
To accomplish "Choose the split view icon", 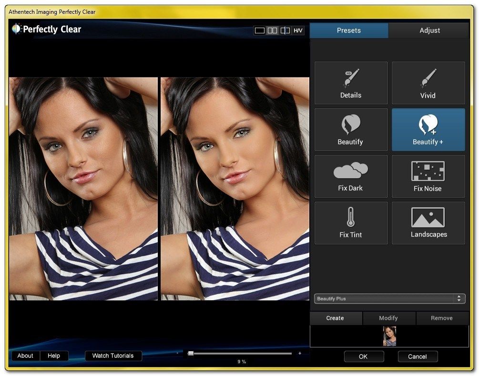I will click(285, 30).
